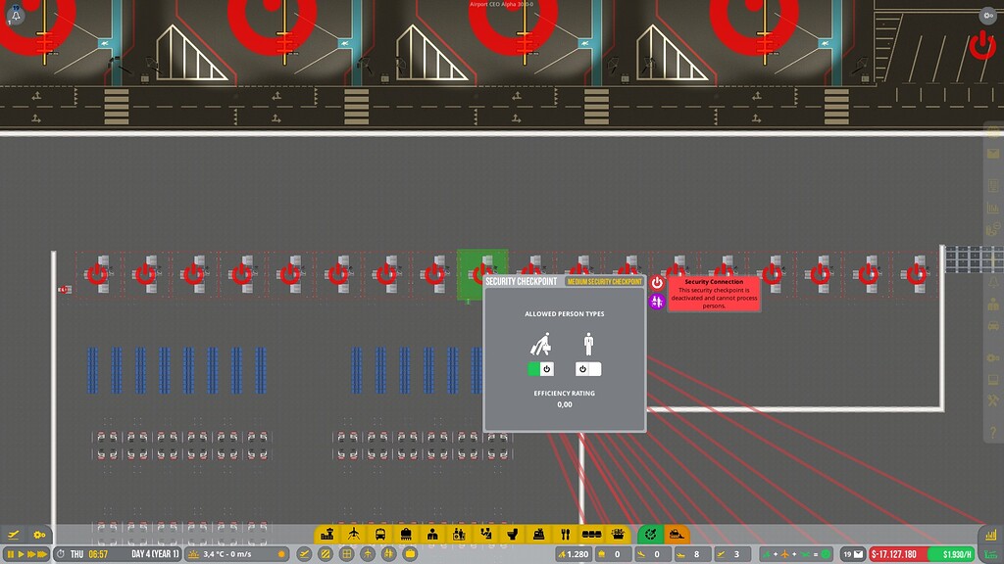This screenshot has width=1004, height=564.
Task: Select the green zone planning tool
Action: (x=651, y=534)
